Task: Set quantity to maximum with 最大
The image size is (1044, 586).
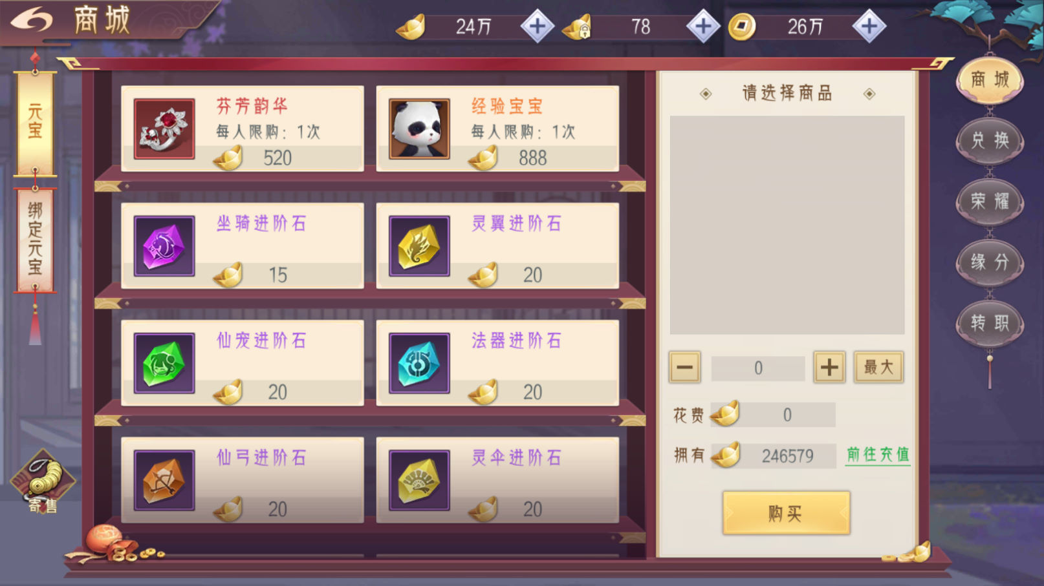Action: point(878,368)
